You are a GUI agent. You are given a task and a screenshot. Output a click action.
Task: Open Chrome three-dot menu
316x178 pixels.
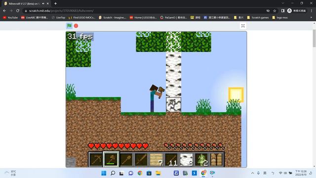pos(312,11)
